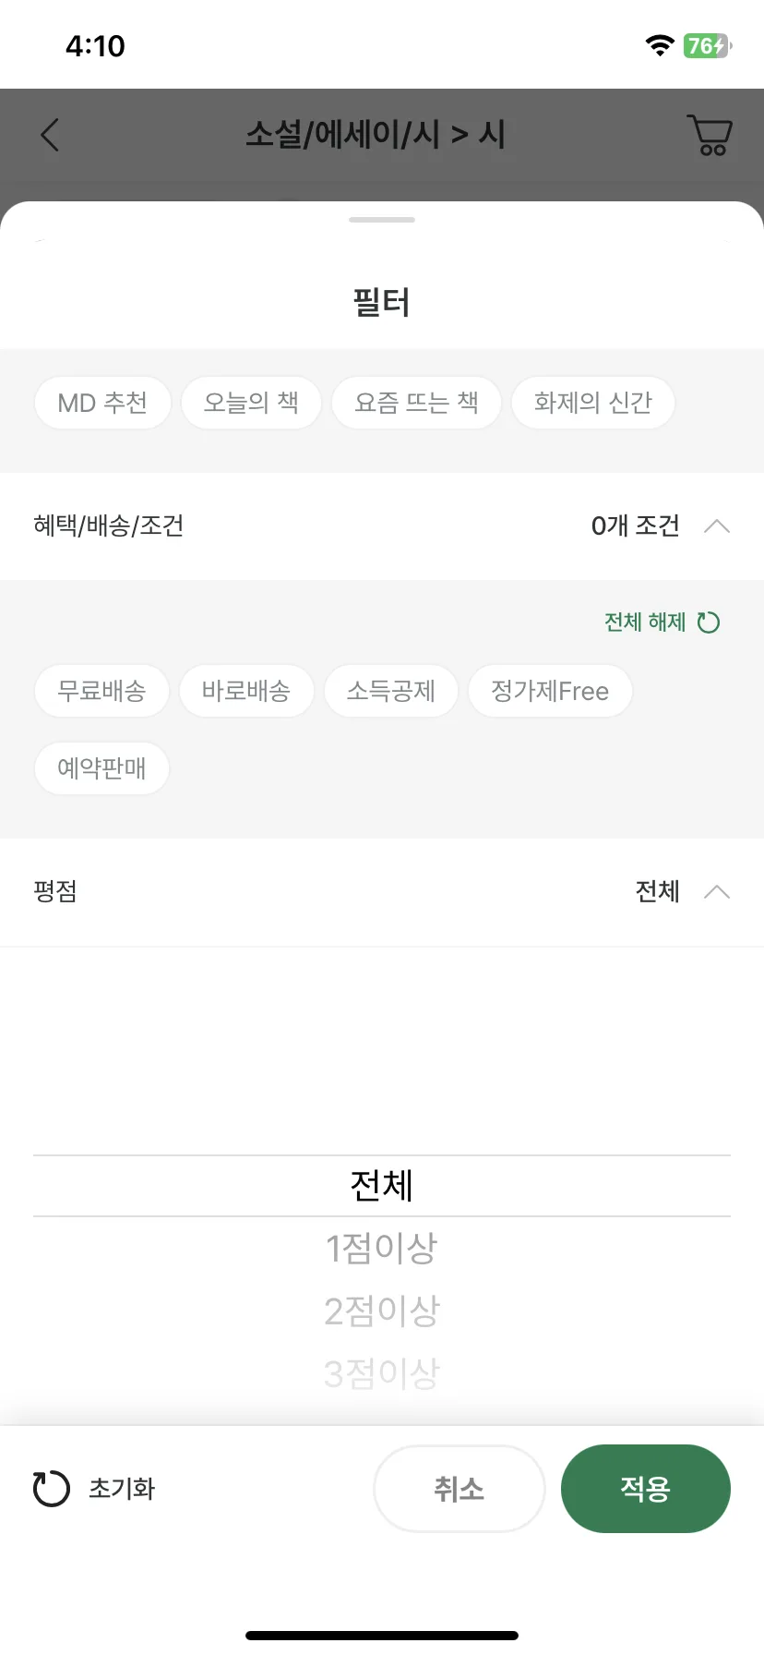Open the shopping cart icon
The height and width of the screenshot is (1655, 764).
pyautogui.click(x=710, y=135)
